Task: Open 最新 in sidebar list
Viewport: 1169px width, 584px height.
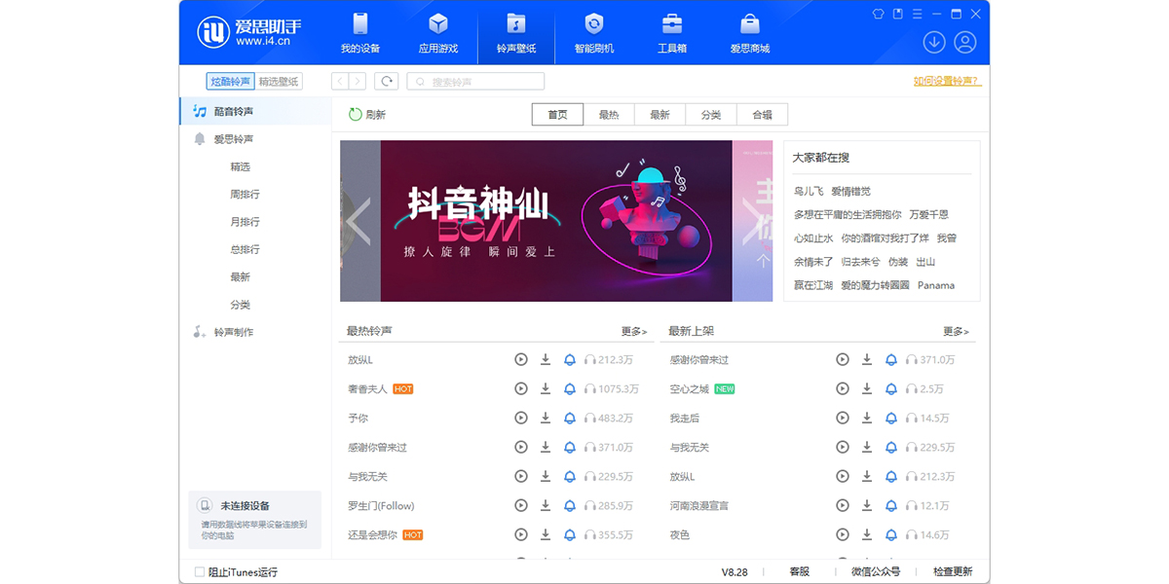Action: click(x=241, y=277)
